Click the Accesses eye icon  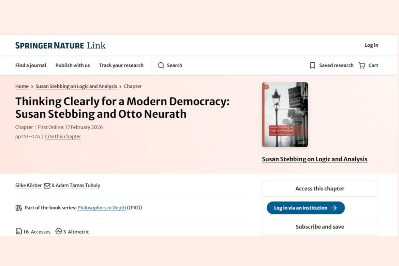(19, 232)
